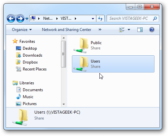Open Network and Sharing Center

tap(67, 30)
